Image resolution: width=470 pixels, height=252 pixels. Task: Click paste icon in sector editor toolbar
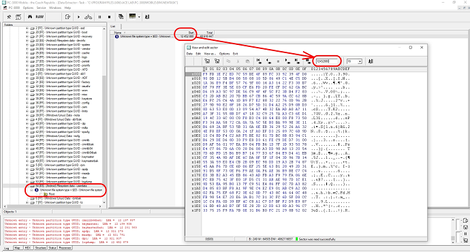[x=247, y=61]
